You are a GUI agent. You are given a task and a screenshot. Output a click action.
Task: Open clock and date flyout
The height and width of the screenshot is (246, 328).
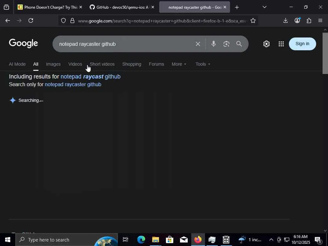coord(300,240)
